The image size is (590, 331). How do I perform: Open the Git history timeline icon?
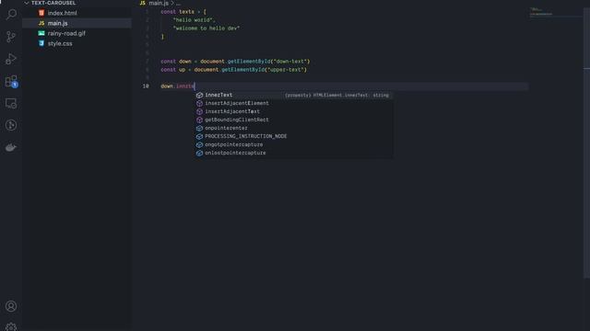[11, 125]
